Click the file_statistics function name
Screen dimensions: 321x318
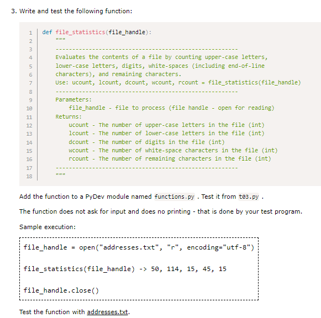click(80, 33)
